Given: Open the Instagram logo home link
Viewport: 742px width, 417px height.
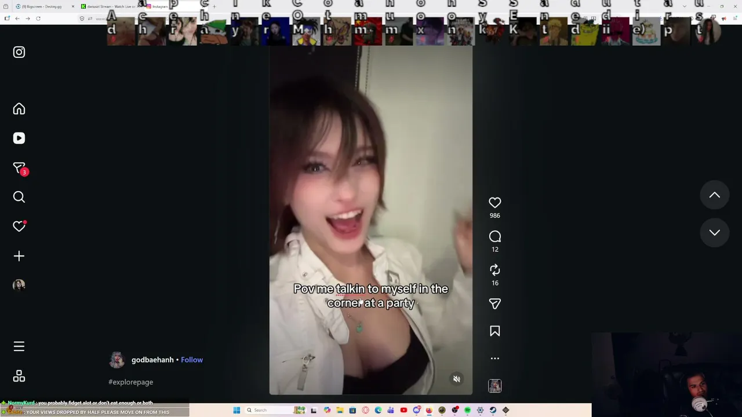Looking at the screenshot, I should point(19,52).
